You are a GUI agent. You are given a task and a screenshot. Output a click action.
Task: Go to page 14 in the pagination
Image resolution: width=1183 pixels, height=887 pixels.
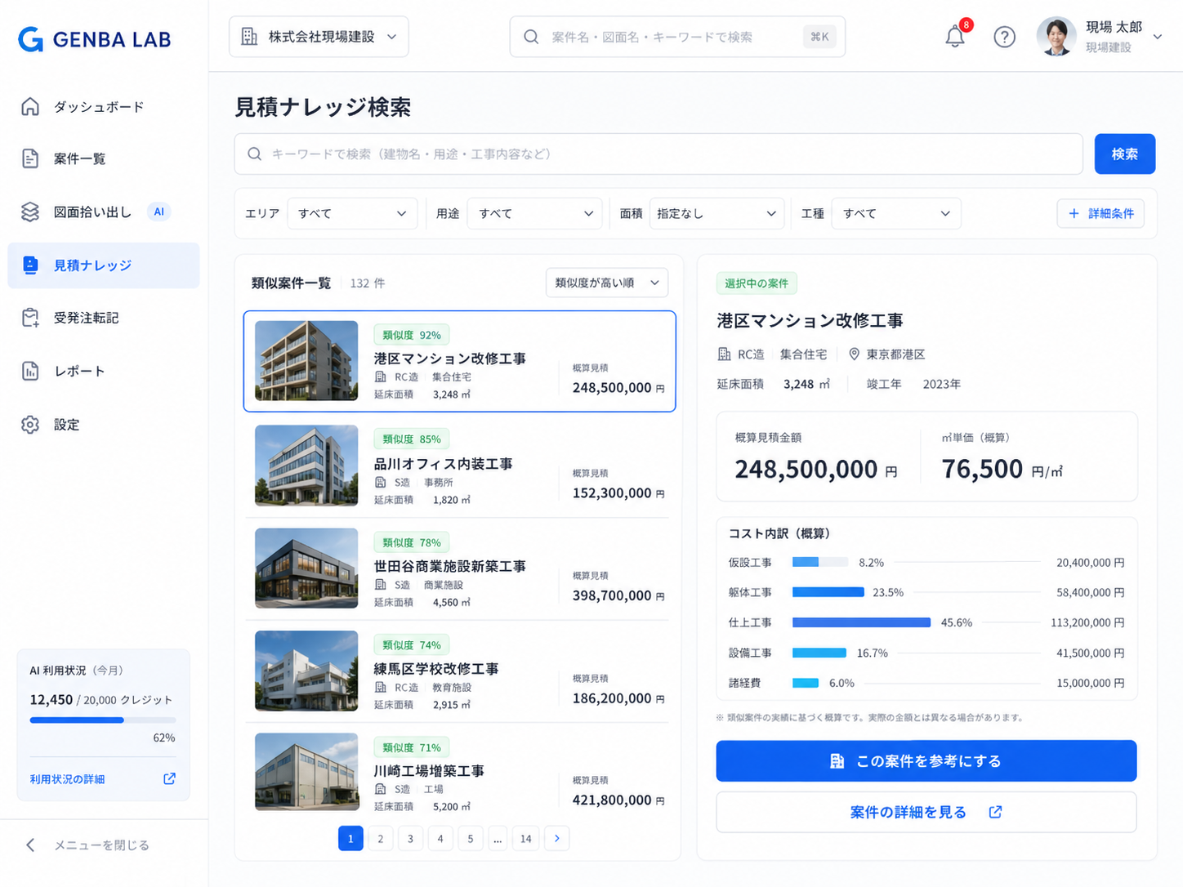click(525, 838)
